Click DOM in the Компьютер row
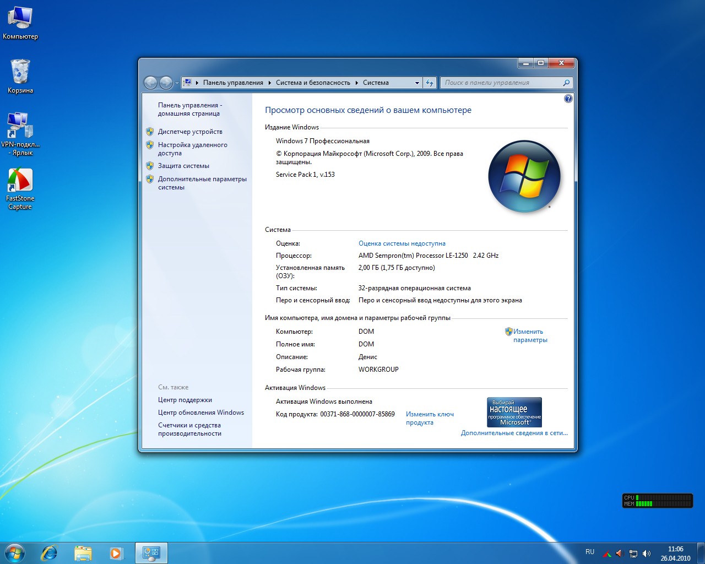Image resolution: width=705 pixels, height=564 pixels. tap(366, 332)
